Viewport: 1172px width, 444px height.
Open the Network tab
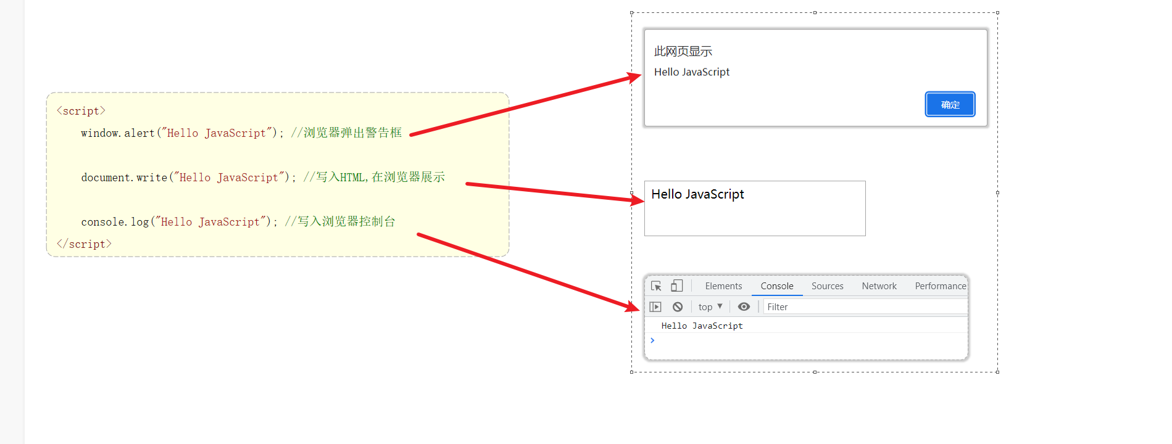tap(879, 286)
